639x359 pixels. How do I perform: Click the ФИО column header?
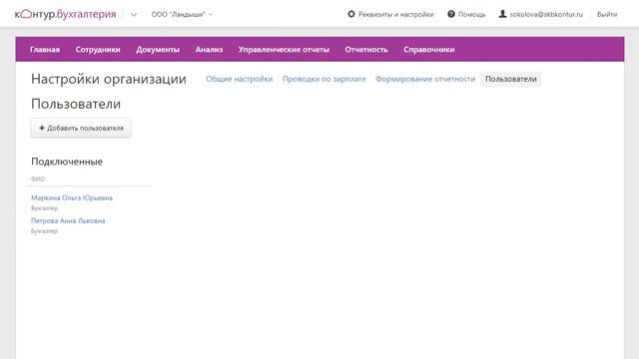coord(38,179)
